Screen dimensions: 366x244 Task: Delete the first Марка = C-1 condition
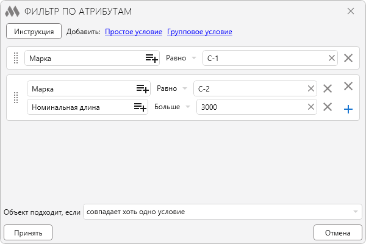click(348, 58)
